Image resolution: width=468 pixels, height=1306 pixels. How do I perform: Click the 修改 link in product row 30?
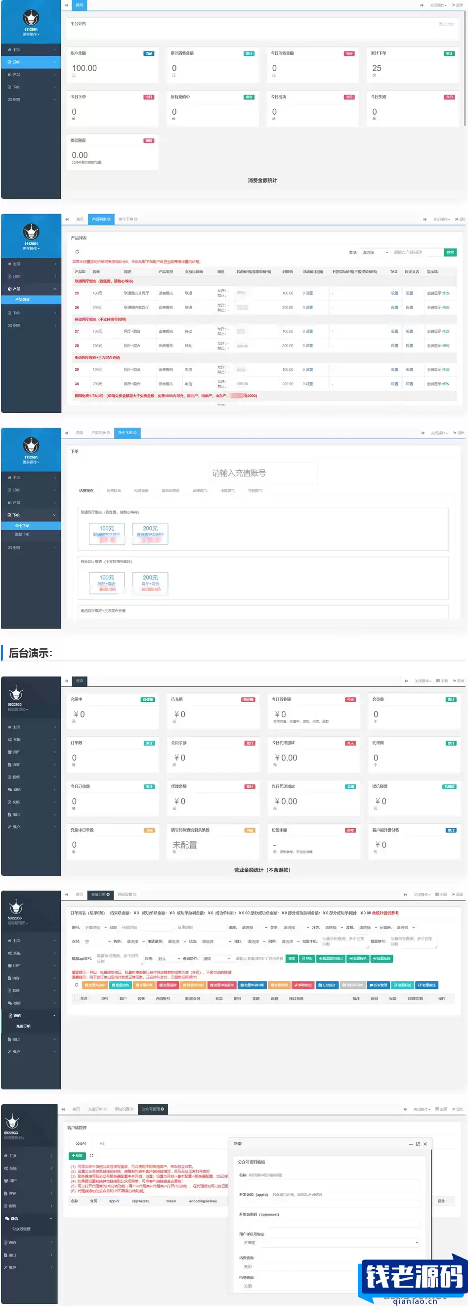(446, 383)
